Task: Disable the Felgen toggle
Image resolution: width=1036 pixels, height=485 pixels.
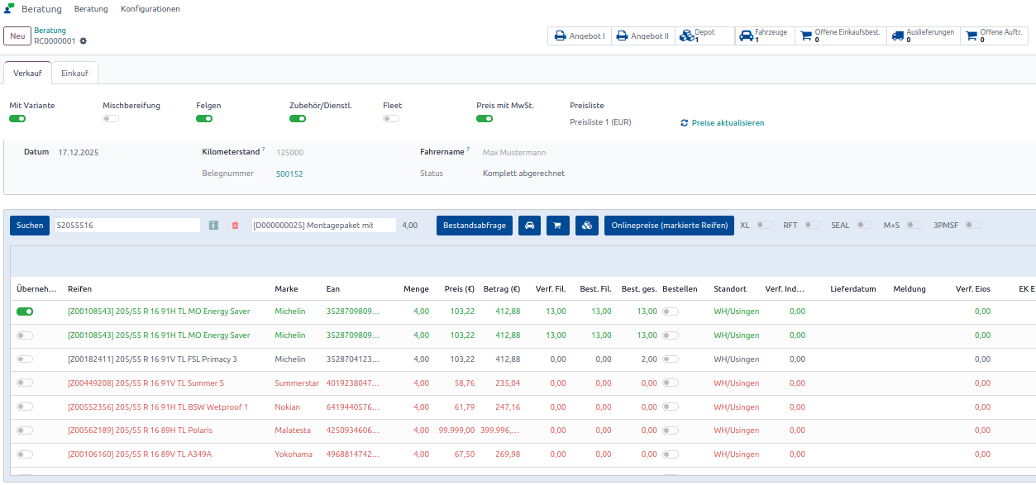Action: 204,119
